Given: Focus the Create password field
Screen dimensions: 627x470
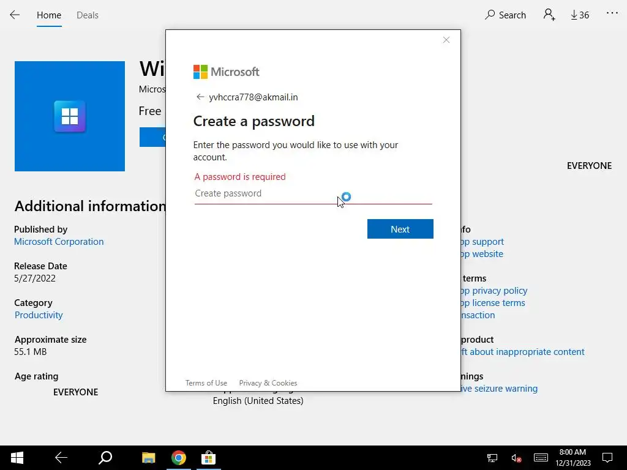Looking at the screenshot, I should (x=313, y=194).
